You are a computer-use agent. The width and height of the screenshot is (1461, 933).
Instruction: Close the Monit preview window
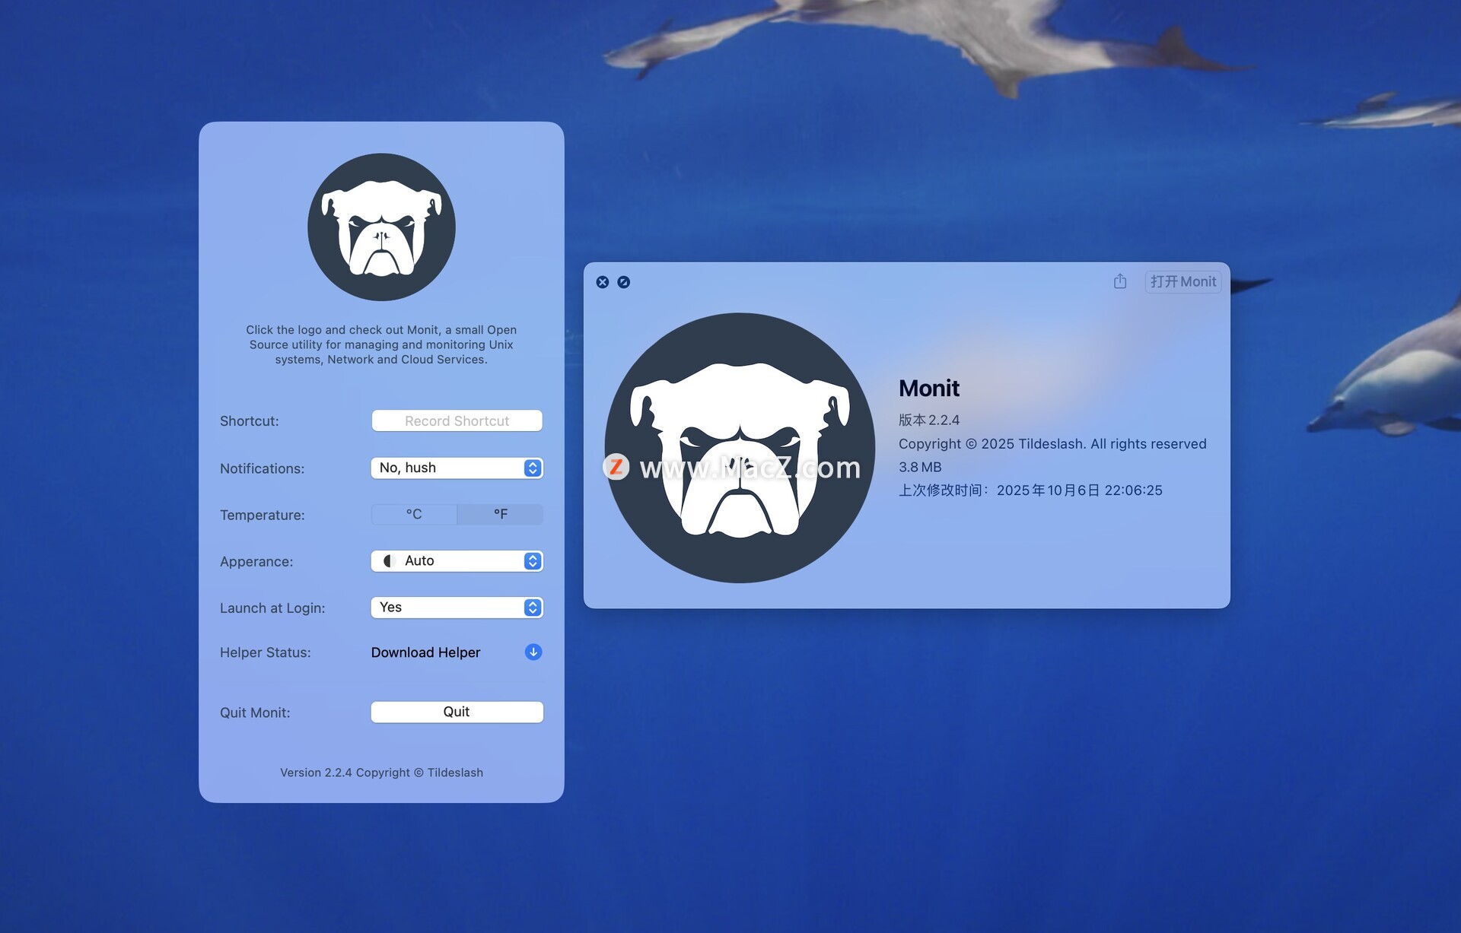603,282
